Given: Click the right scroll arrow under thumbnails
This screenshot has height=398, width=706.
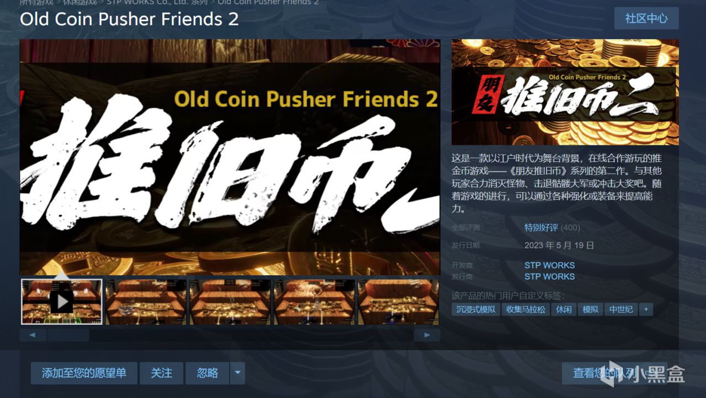Looking at the screenshot, I should [427, 335].
